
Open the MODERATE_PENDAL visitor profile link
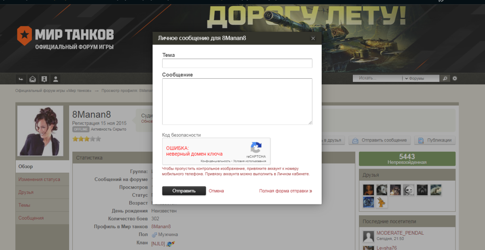(x=400, y=233)
